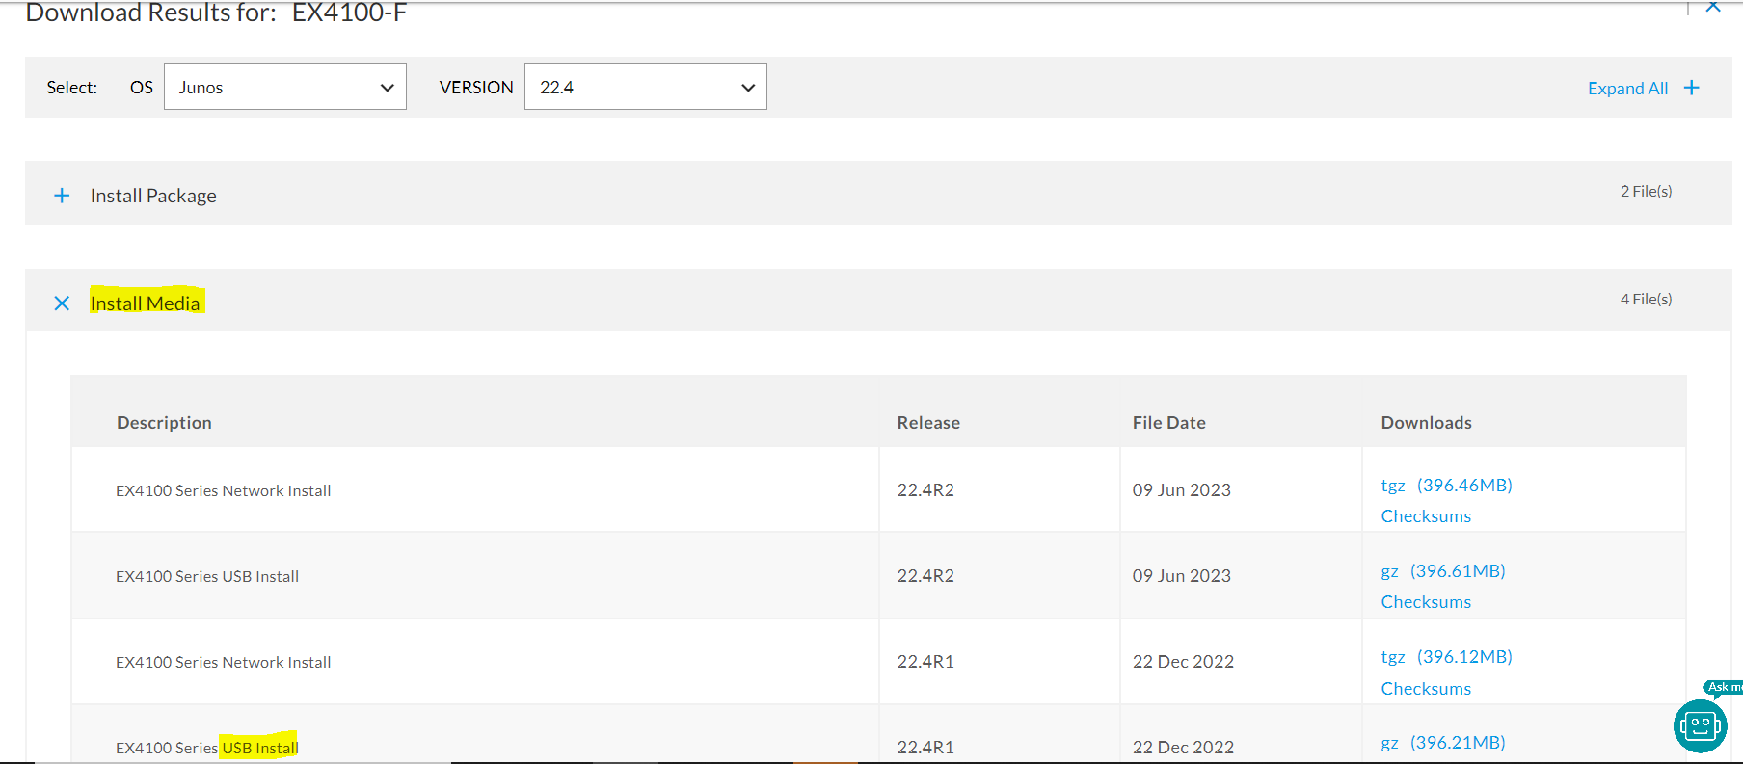This screenshot has height=764, width=1743.
Task: Click the 4 File(s) count label
Action: click(1647, 299)
